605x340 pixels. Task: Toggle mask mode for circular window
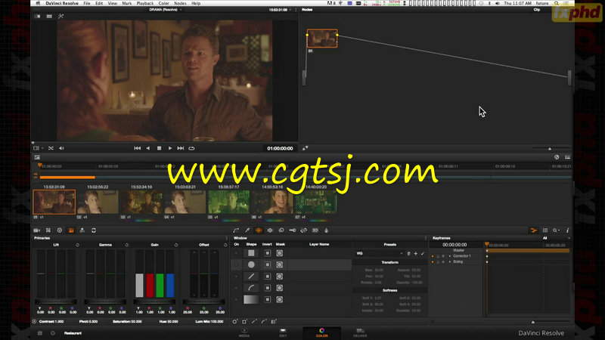pos(280,265)
